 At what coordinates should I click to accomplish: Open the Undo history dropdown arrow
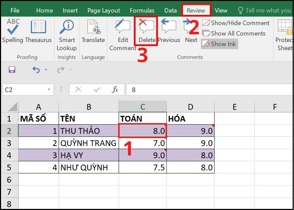46,70
